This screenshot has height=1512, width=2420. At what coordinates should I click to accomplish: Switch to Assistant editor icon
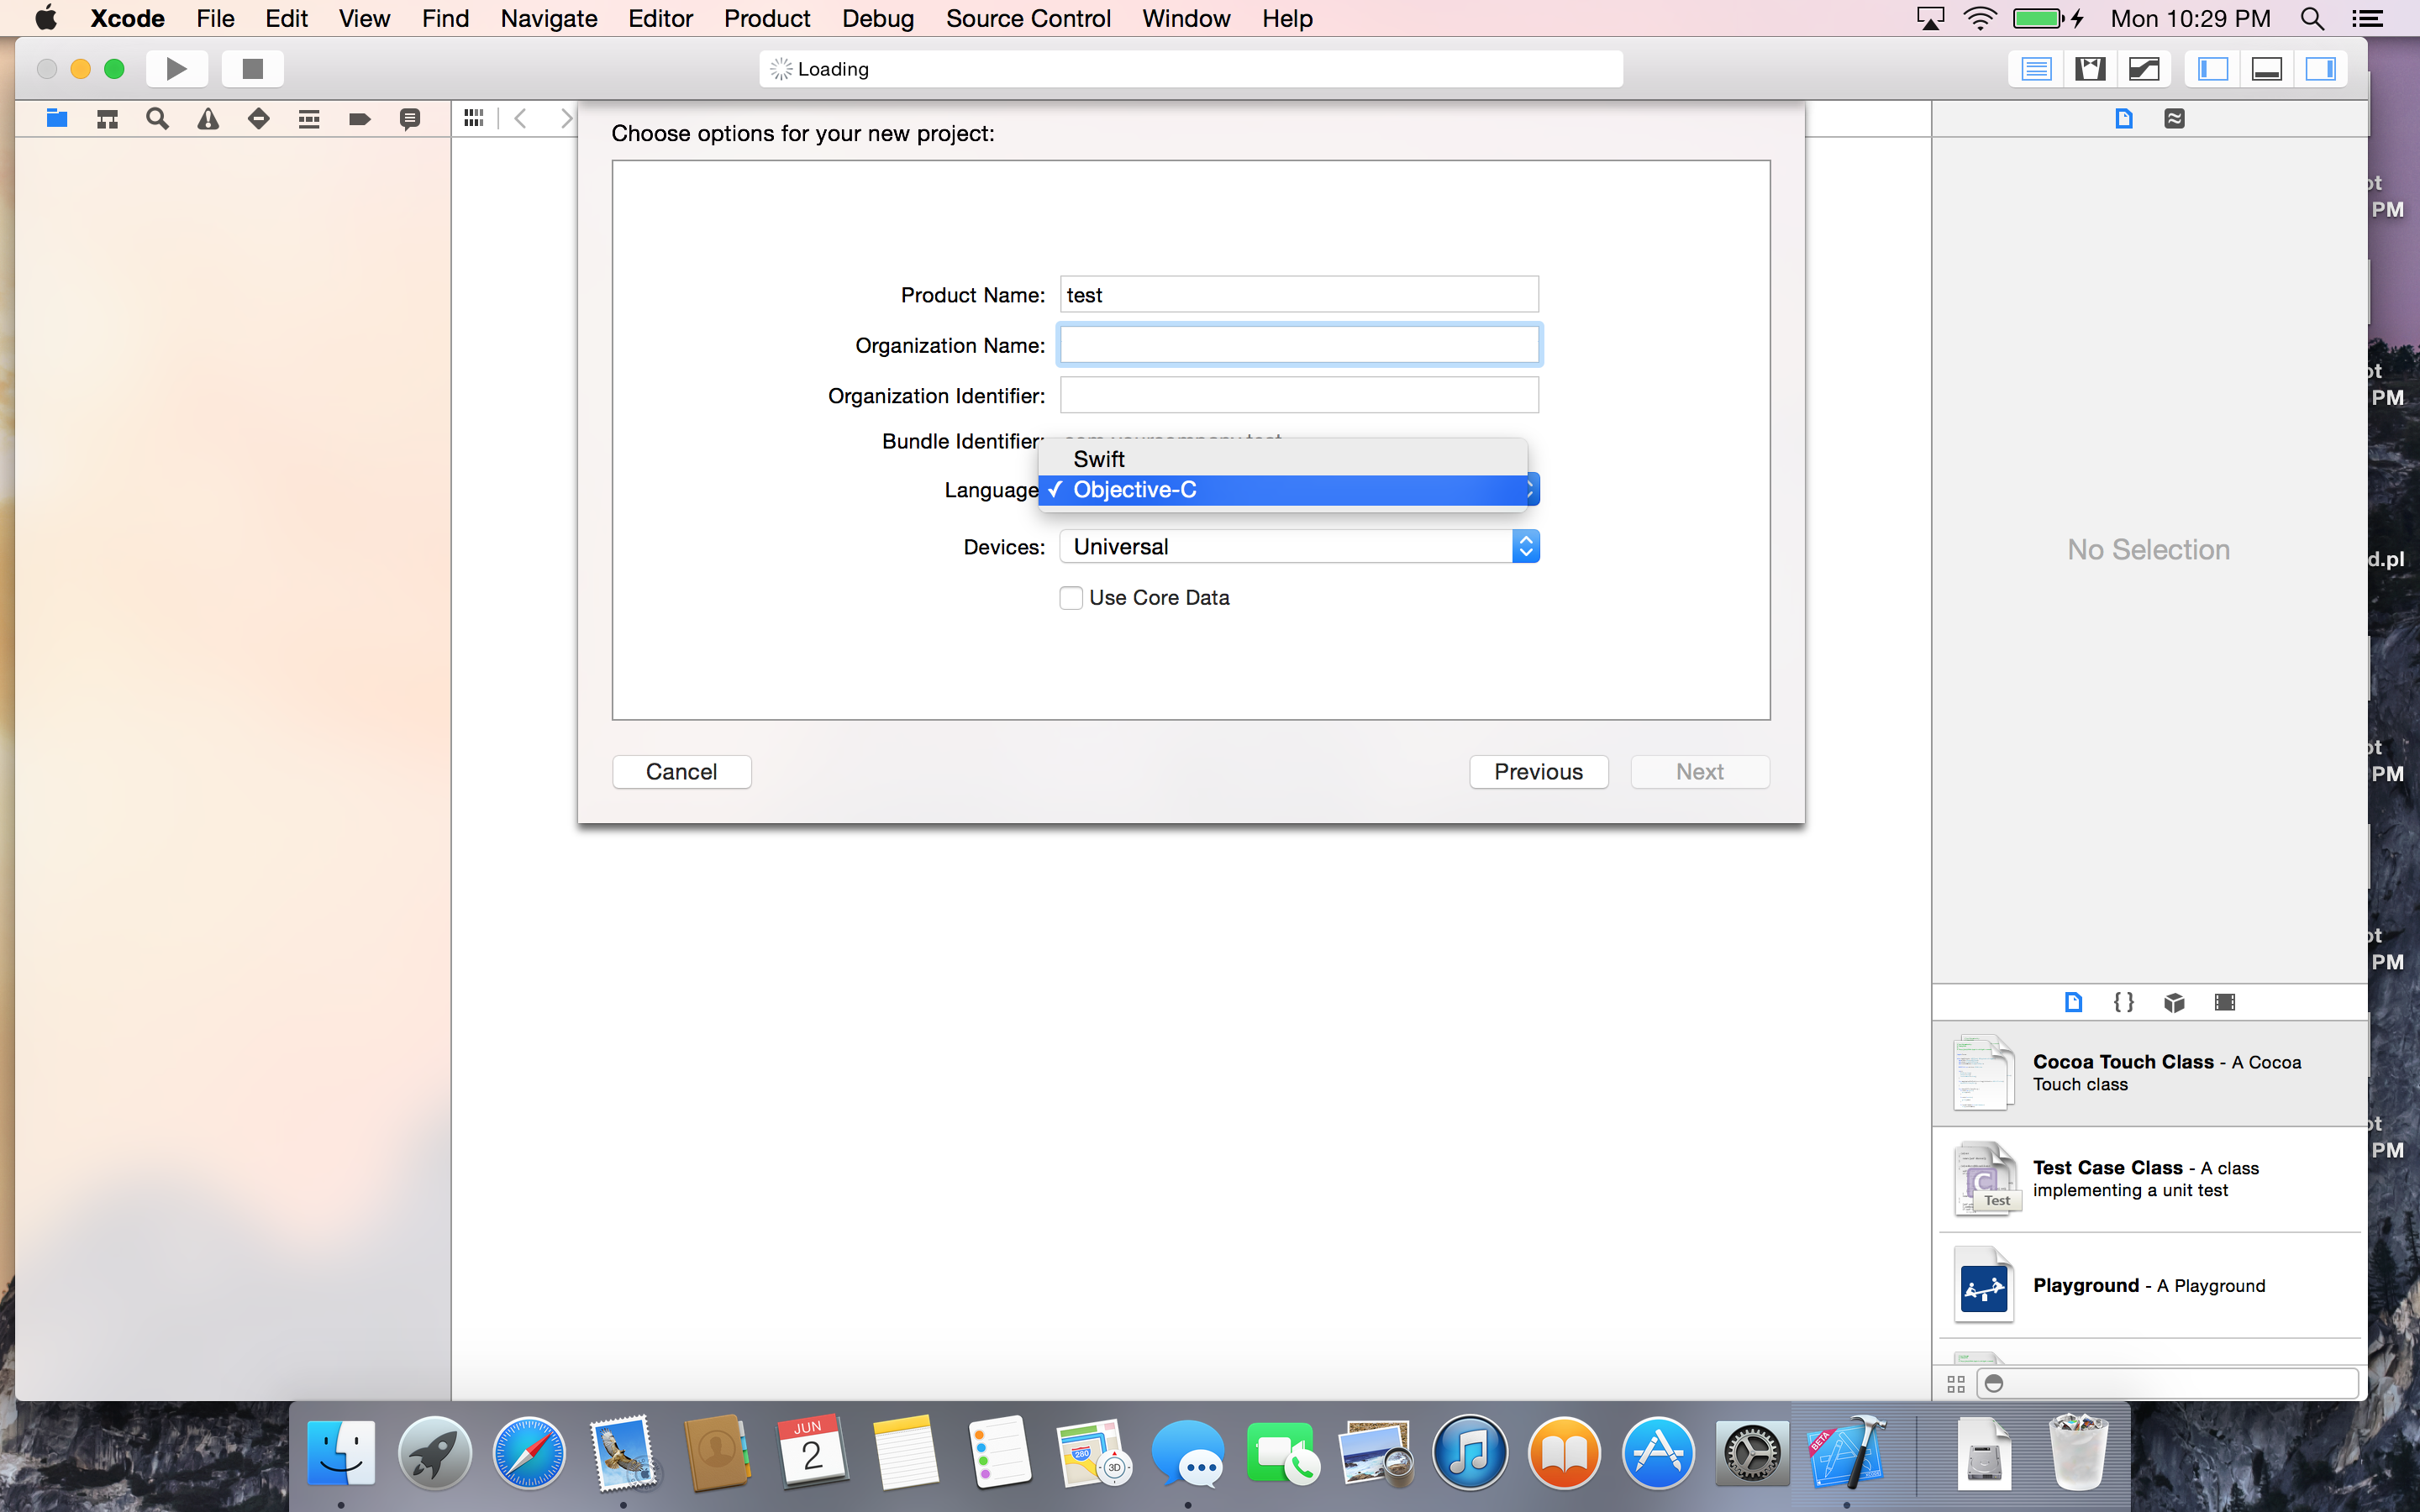pos(2090,69)
